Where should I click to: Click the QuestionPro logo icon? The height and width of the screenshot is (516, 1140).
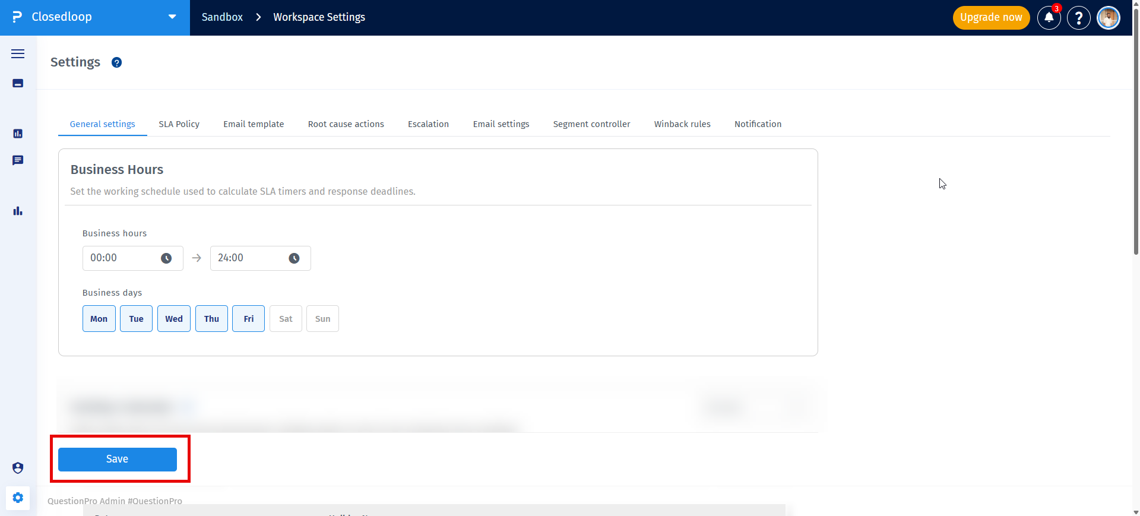click(x=17, y=17)
